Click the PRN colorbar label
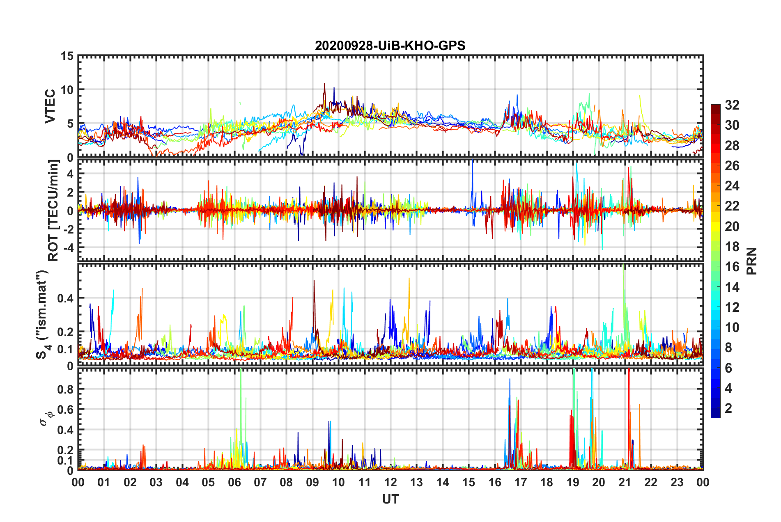 coord(751,261)
